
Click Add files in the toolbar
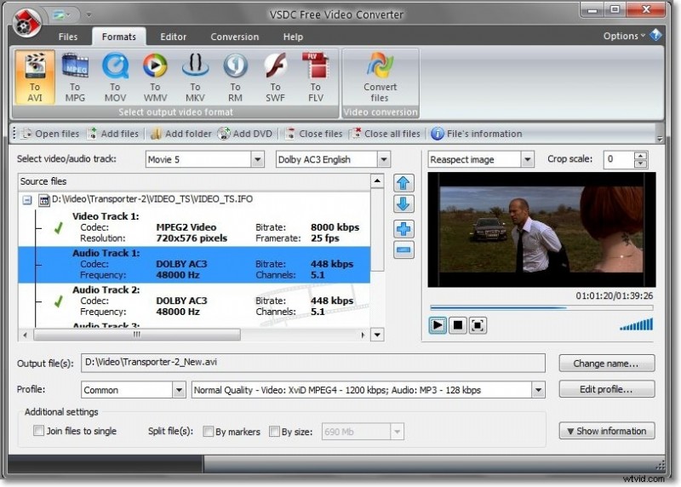click(113, 134)
